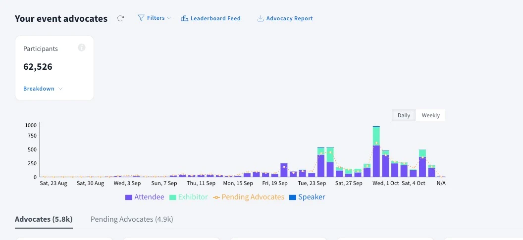Expand the Participants Breakdown dropdown

click(x=43, y=89)
